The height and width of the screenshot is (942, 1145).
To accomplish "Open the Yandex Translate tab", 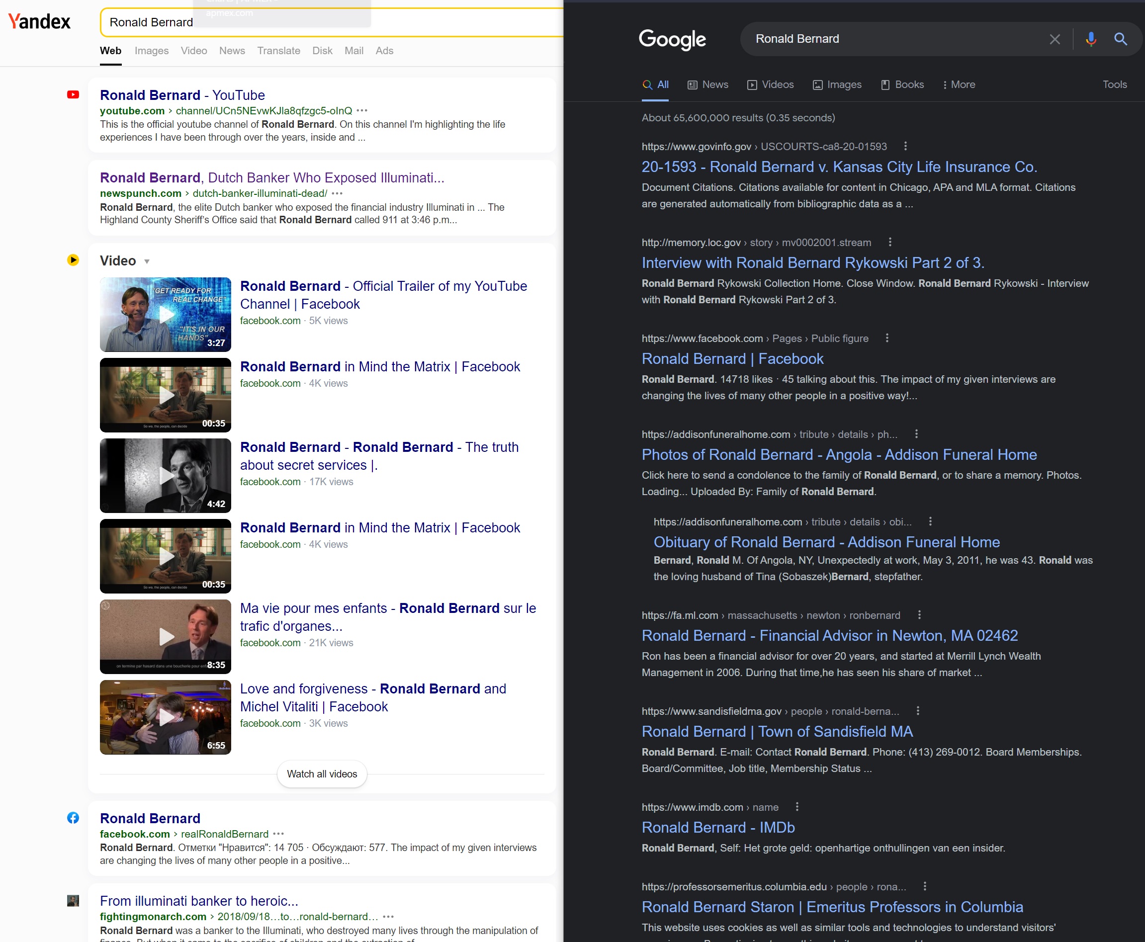I will pyautogui.click(x=278, y=51).
